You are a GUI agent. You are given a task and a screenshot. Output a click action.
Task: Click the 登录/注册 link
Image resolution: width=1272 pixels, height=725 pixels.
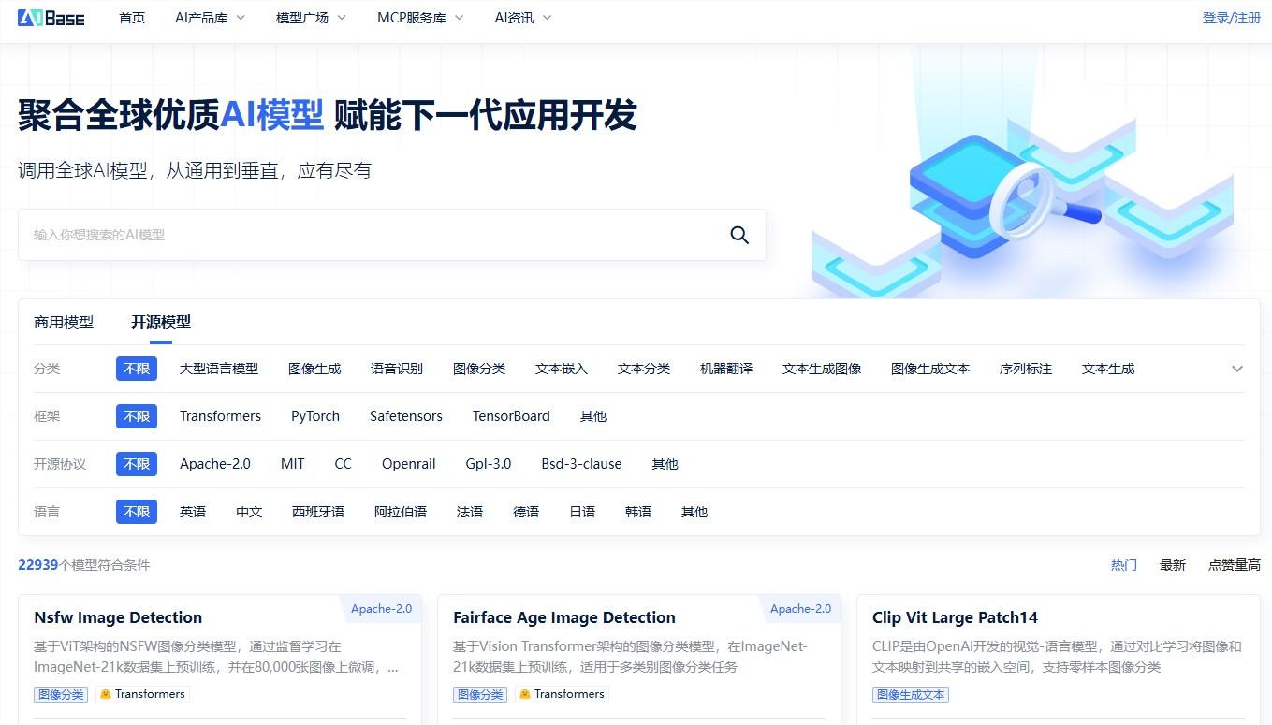pos(1232,17)
